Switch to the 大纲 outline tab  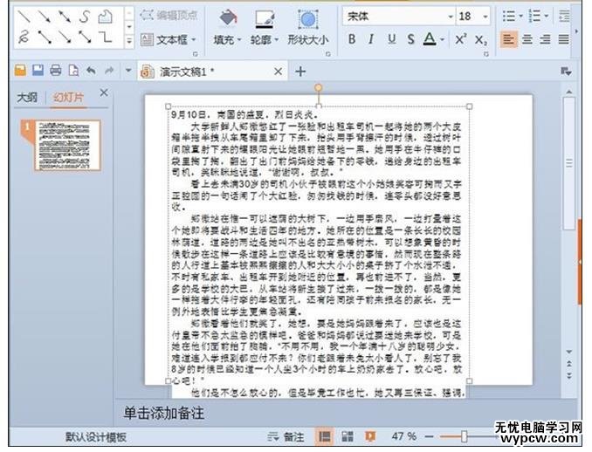coord(27,98)
